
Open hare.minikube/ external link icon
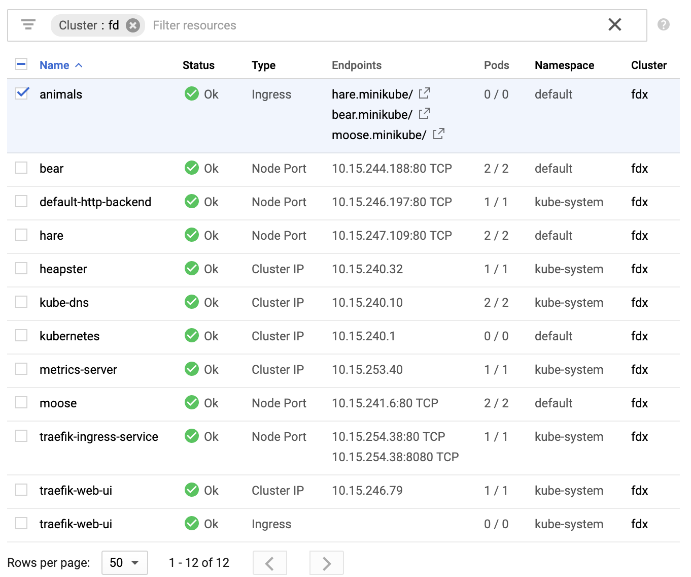pyautogui.click(x=425, y=93)
